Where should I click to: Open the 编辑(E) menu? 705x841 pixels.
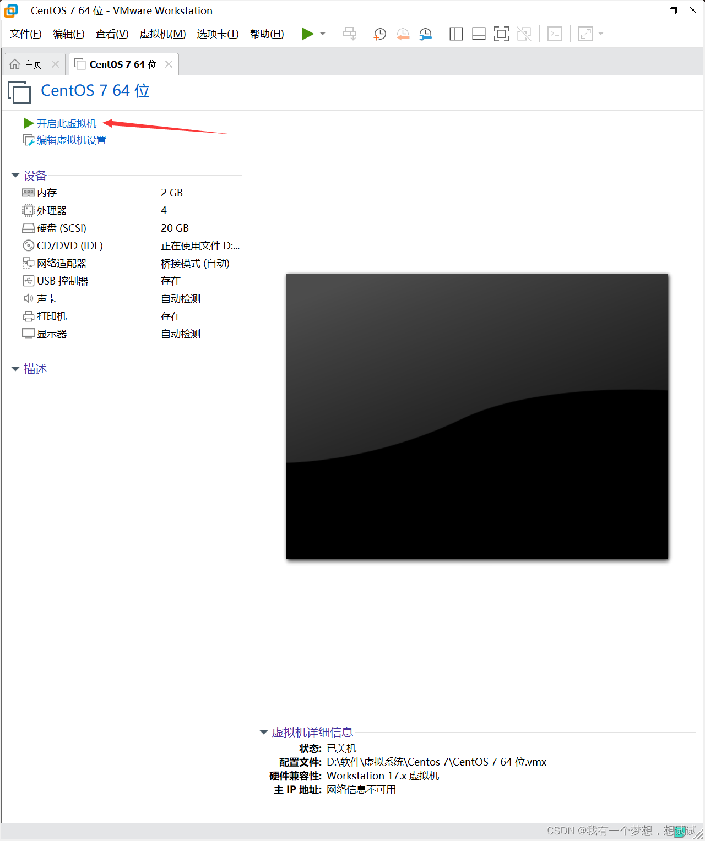pyautogui.click(x=69, y=34)
